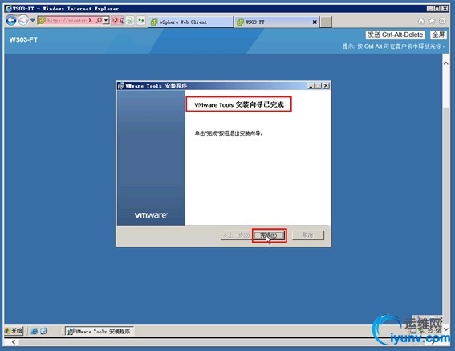Launch Internet Explorer from quick launch
Viewport: 455px width, 351px height.
pyautogui.click(x=35, y=331)
